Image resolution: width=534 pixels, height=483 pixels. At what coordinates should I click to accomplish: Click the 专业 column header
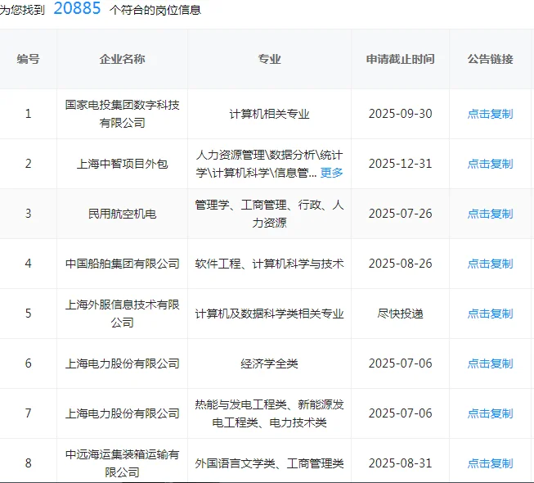point(269,59)
